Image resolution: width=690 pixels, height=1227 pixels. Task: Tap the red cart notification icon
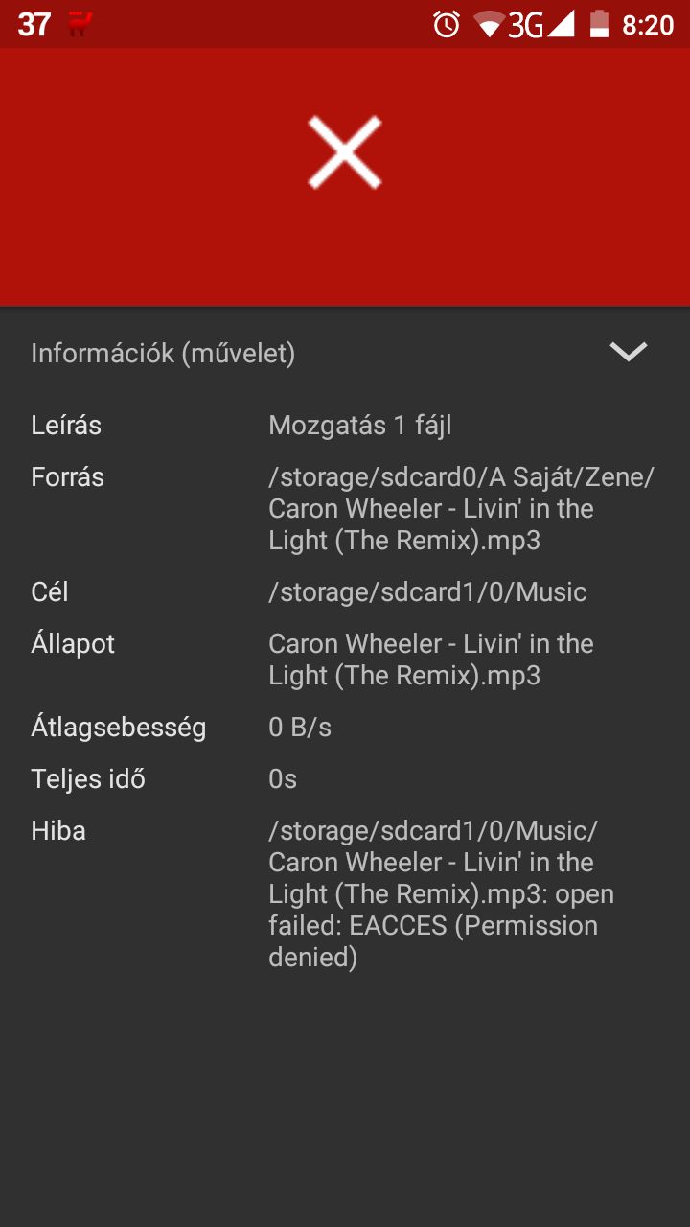(x=80, y=24)
